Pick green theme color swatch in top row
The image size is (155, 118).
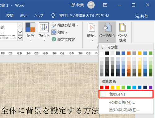coord(151,53)
